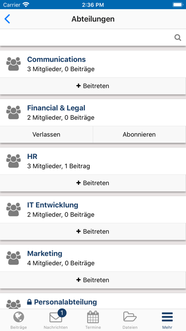Open Nachrichten envelope with badge
186x331 pixels.
click(x=56, y=320)
